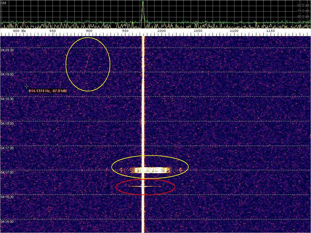Image resolution: width=311 pixels, height=233 pixels.
Task: Click the 1150 mark on frequency ruler
Action: [270, 31]
